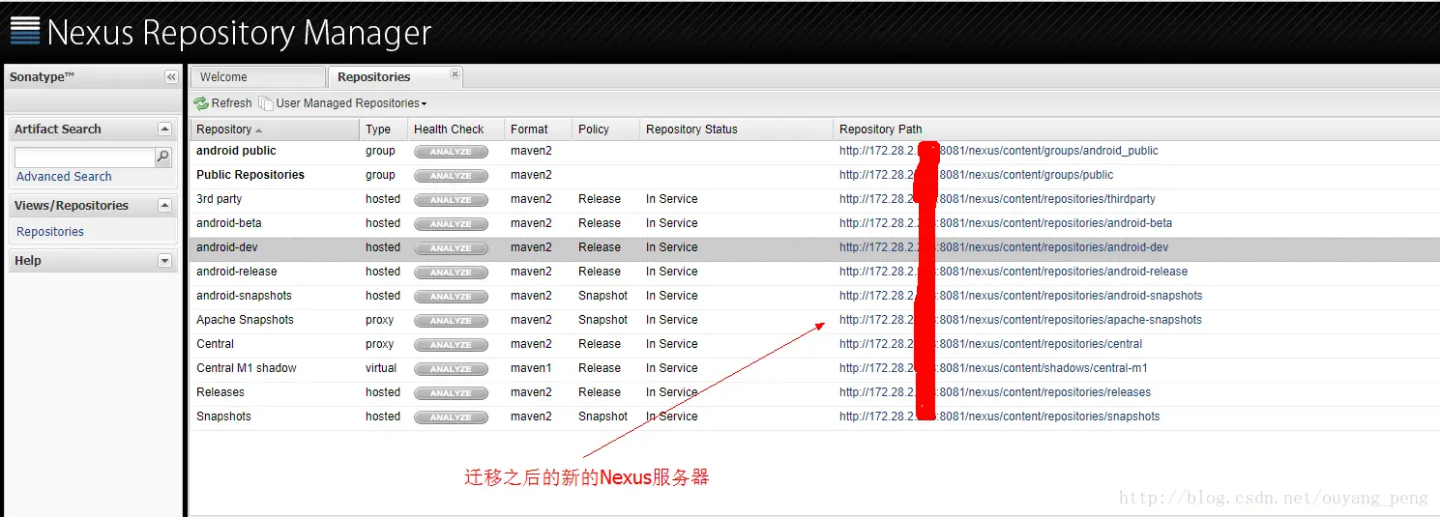Select the android-beta repository name
Screen dimensions: 1440x517
(x=229, y=223)
